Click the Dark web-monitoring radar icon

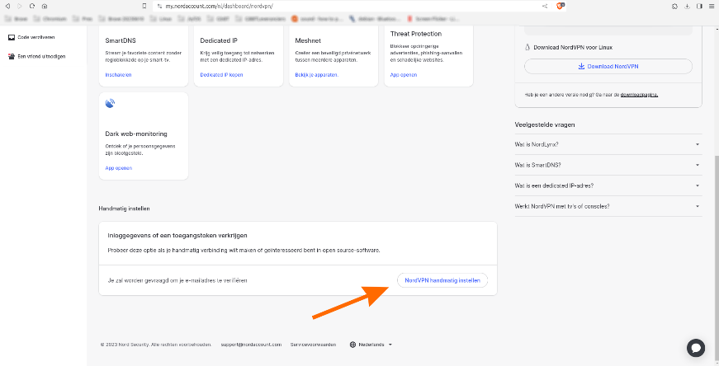[x=111, y=104]
